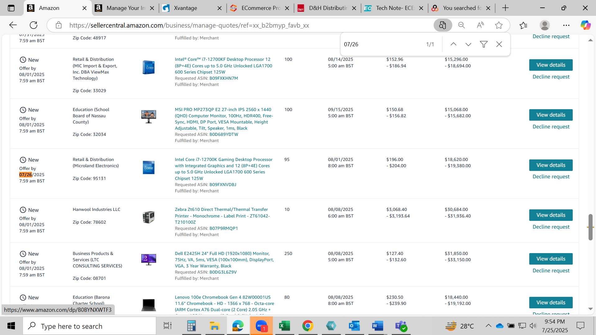Viewport: 596px width, 335px height.
Task: Add the page to favorites with the star icon
Action: click(499, 25)
